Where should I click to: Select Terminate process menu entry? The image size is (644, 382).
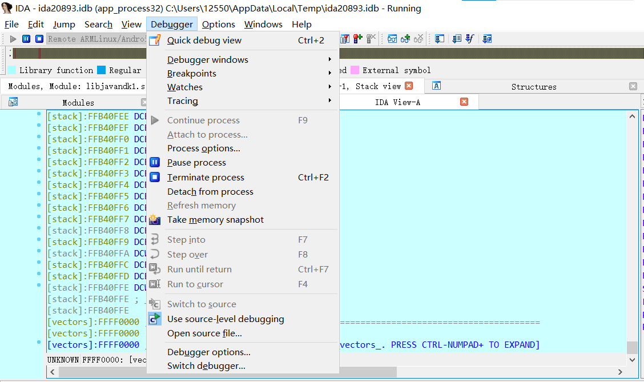(243, 178)
